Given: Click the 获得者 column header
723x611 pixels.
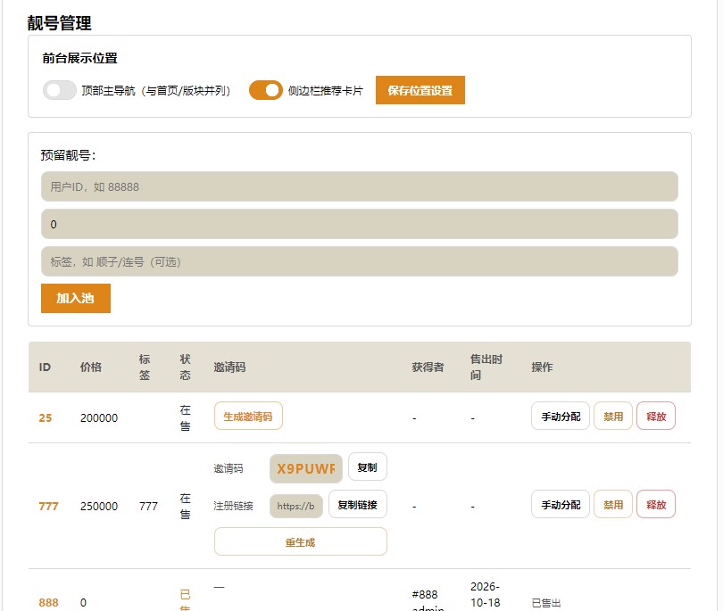Looking at the screenshot, I should [428, 367].
